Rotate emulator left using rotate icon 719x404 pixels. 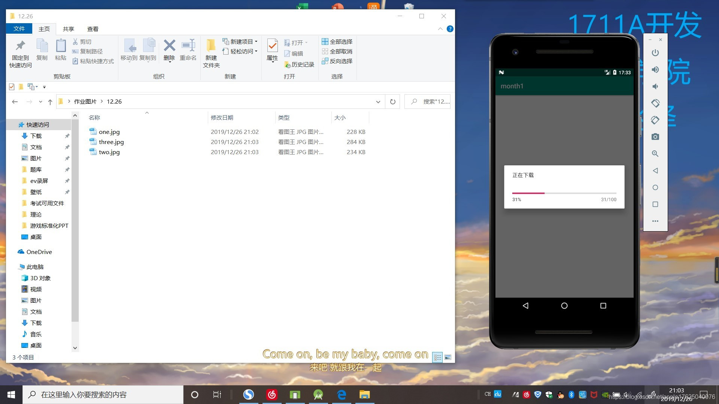655,103
